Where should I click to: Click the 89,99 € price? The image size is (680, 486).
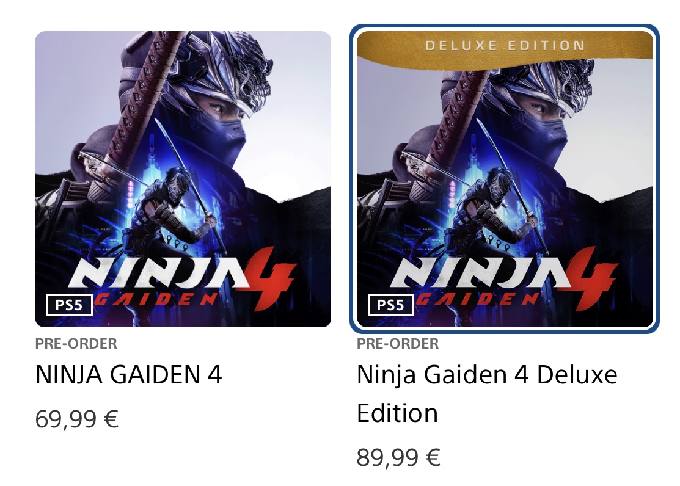pos(398,457)
